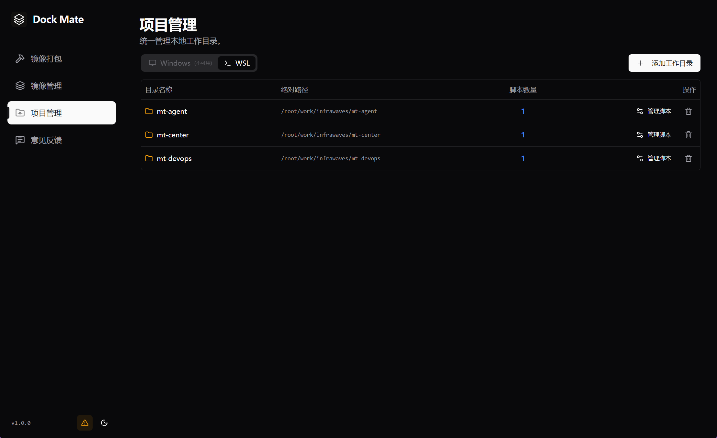This screenshot has height=438, width=717.
Task: Open script list for mt-devops via count 1
Action: [523, 158]
